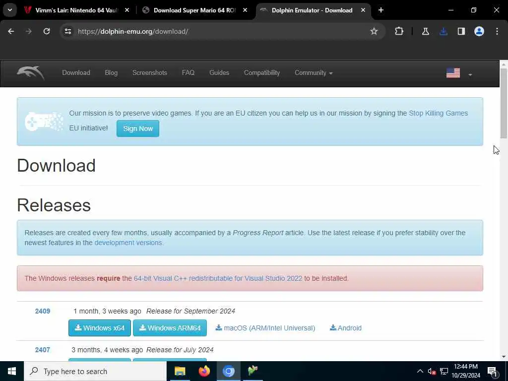The height and width of the screenshot is (381, 508).
Task: Download 2409 Android build
Action: click(x=346, y=328)
